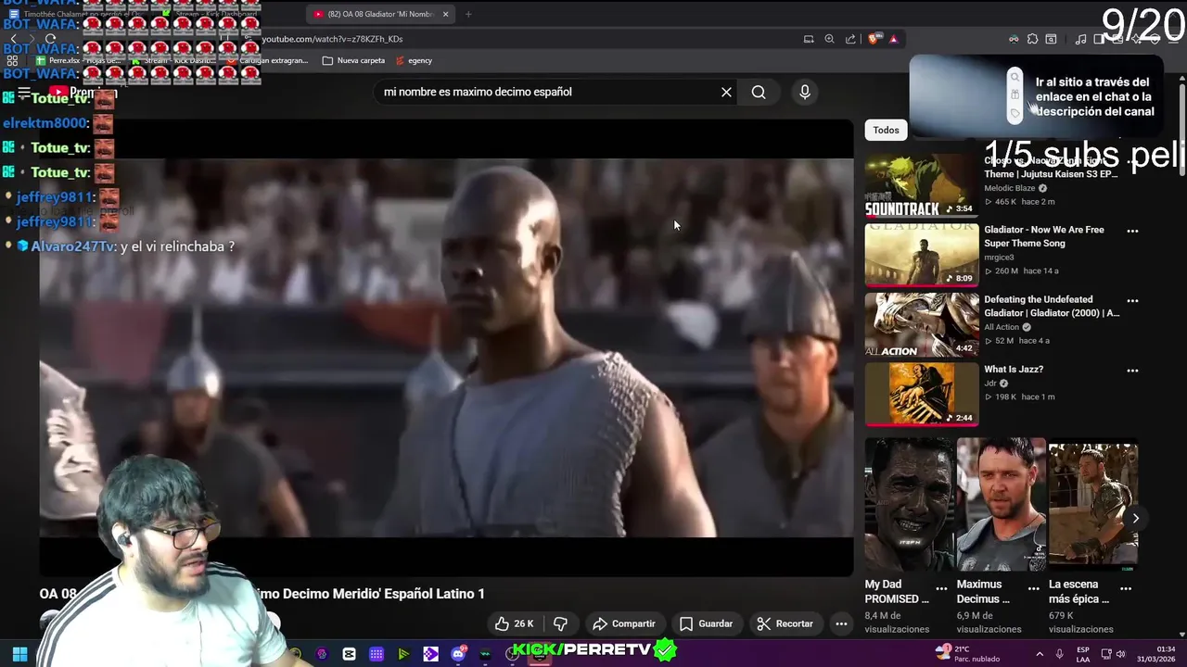Open the 'La escena más épica' short
The width and height of the screenshot is (1187, 667).
1093,504
